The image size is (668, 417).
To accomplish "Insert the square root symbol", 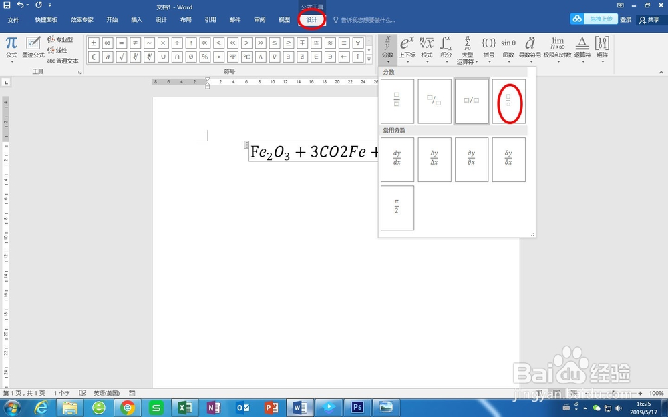I will [121, 57].
